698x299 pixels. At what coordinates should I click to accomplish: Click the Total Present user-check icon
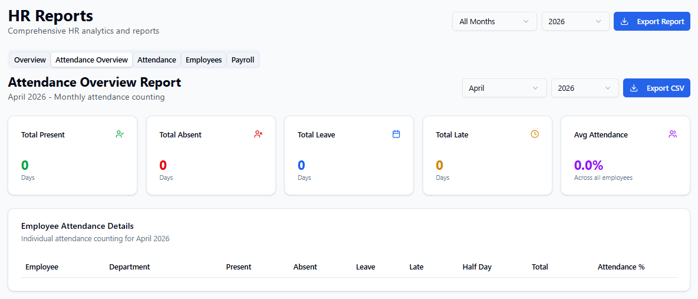tap(120, 134)
